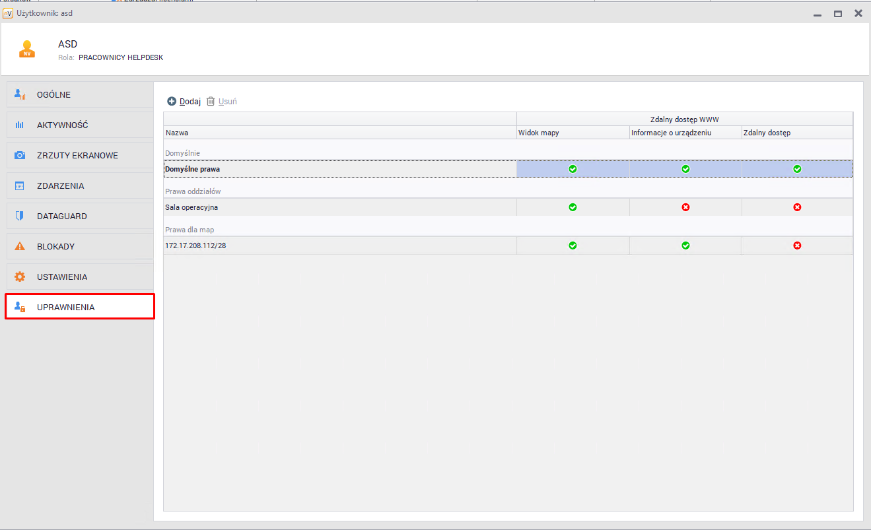The width and height of the screenshot is (871, 530).
Task: Toggle Zdalny dostęp for 172.17.208.112/28
Action: (797, 246)
